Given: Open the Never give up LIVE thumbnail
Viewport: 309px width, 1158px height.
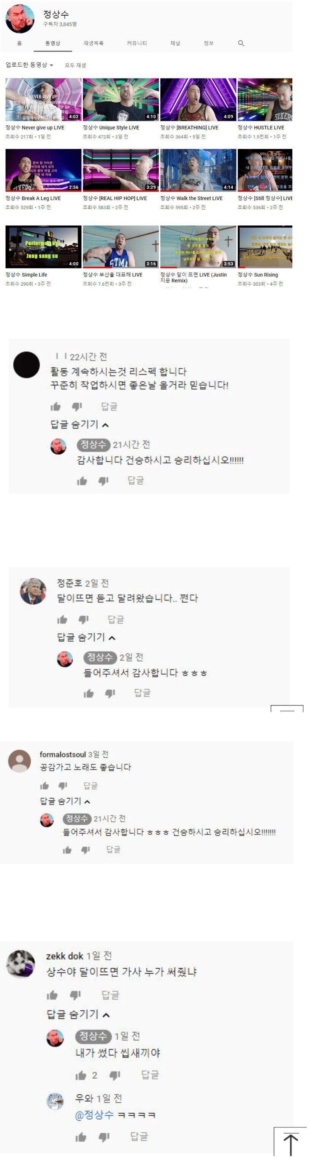Looking at the screenshot, I should click(x=43, y=99).
